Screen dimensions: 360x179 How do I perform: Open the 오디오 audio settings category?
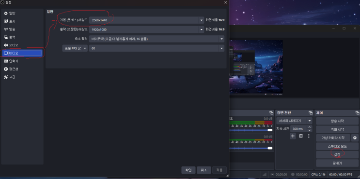pyautogui.click(x=22, y=45)
